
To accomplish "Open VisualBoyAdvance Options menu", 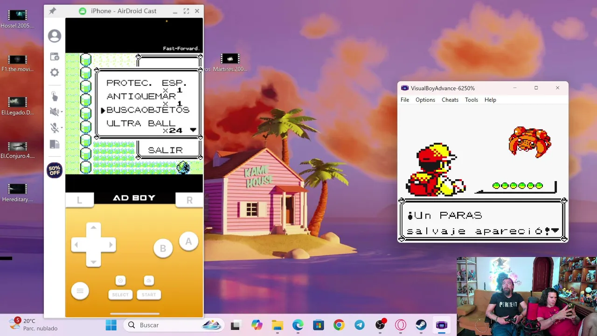I will (425, 100).
